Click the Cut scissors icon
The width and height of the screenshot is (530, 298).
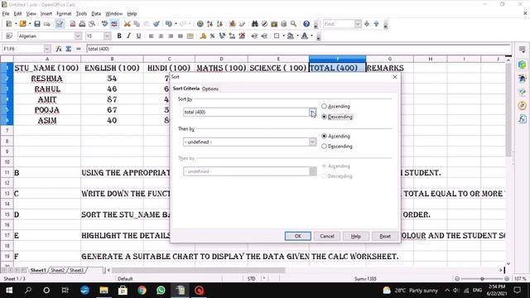pos(127,24)
